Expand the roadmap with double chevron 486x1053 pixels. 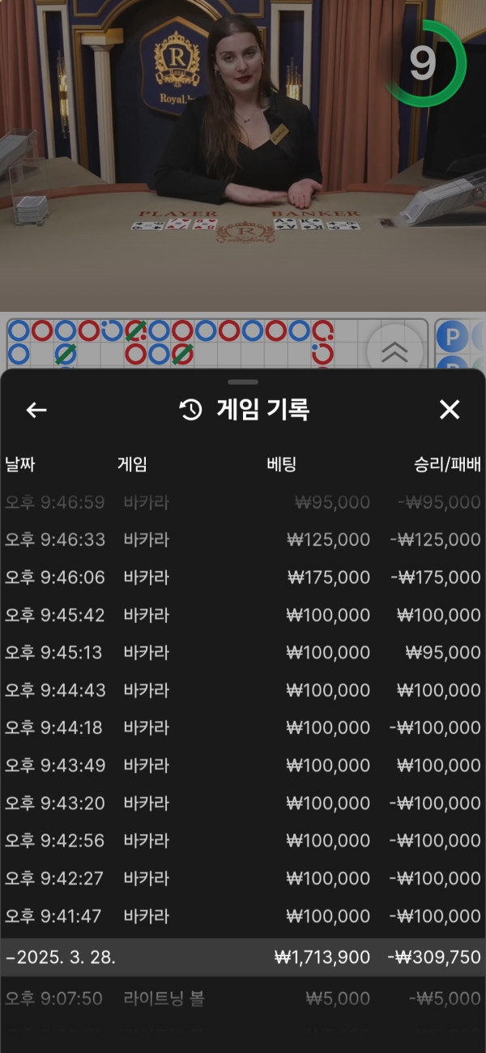click(394, 350)
